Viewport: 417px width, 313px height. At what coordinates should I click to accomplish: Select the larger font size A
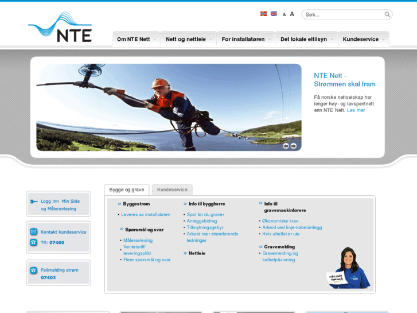(x=292, y=14)
